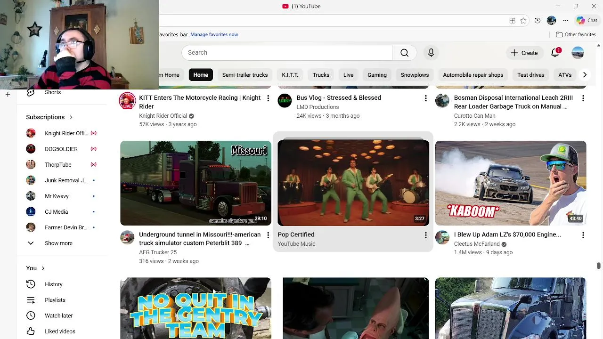The image size is (603, 339).
Task: Select Automobile repair shops chip
Action: 473,75
